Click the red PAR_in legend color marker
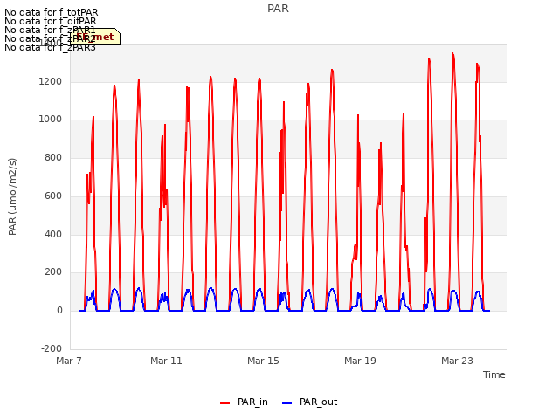Viewport: 559px width, 419px height. 225,403
